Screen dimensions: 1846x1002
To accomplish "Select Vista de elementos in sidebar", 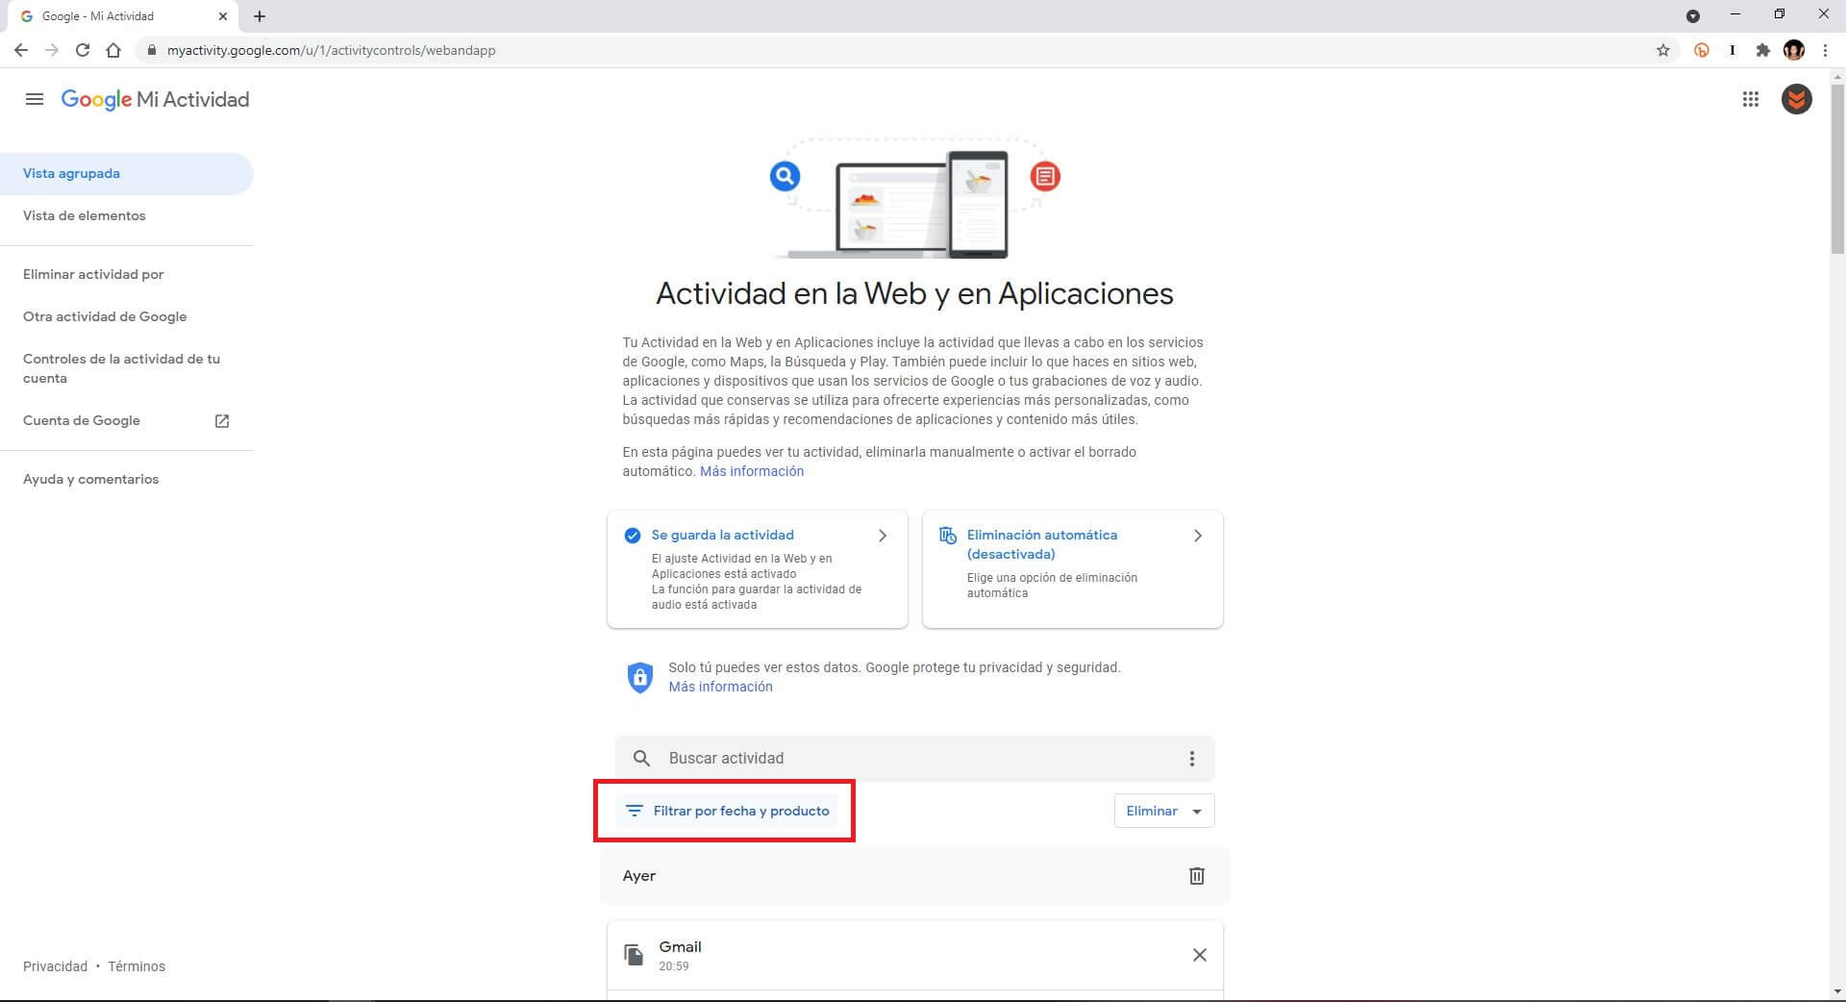I will (85, 216).
